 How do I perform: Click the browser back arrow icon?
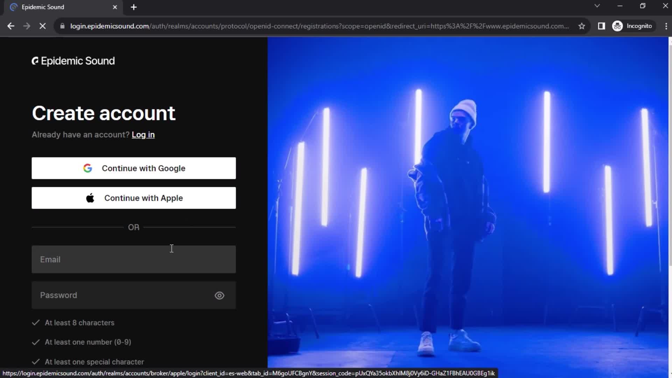pyautogui.click(x=11, y=26)
